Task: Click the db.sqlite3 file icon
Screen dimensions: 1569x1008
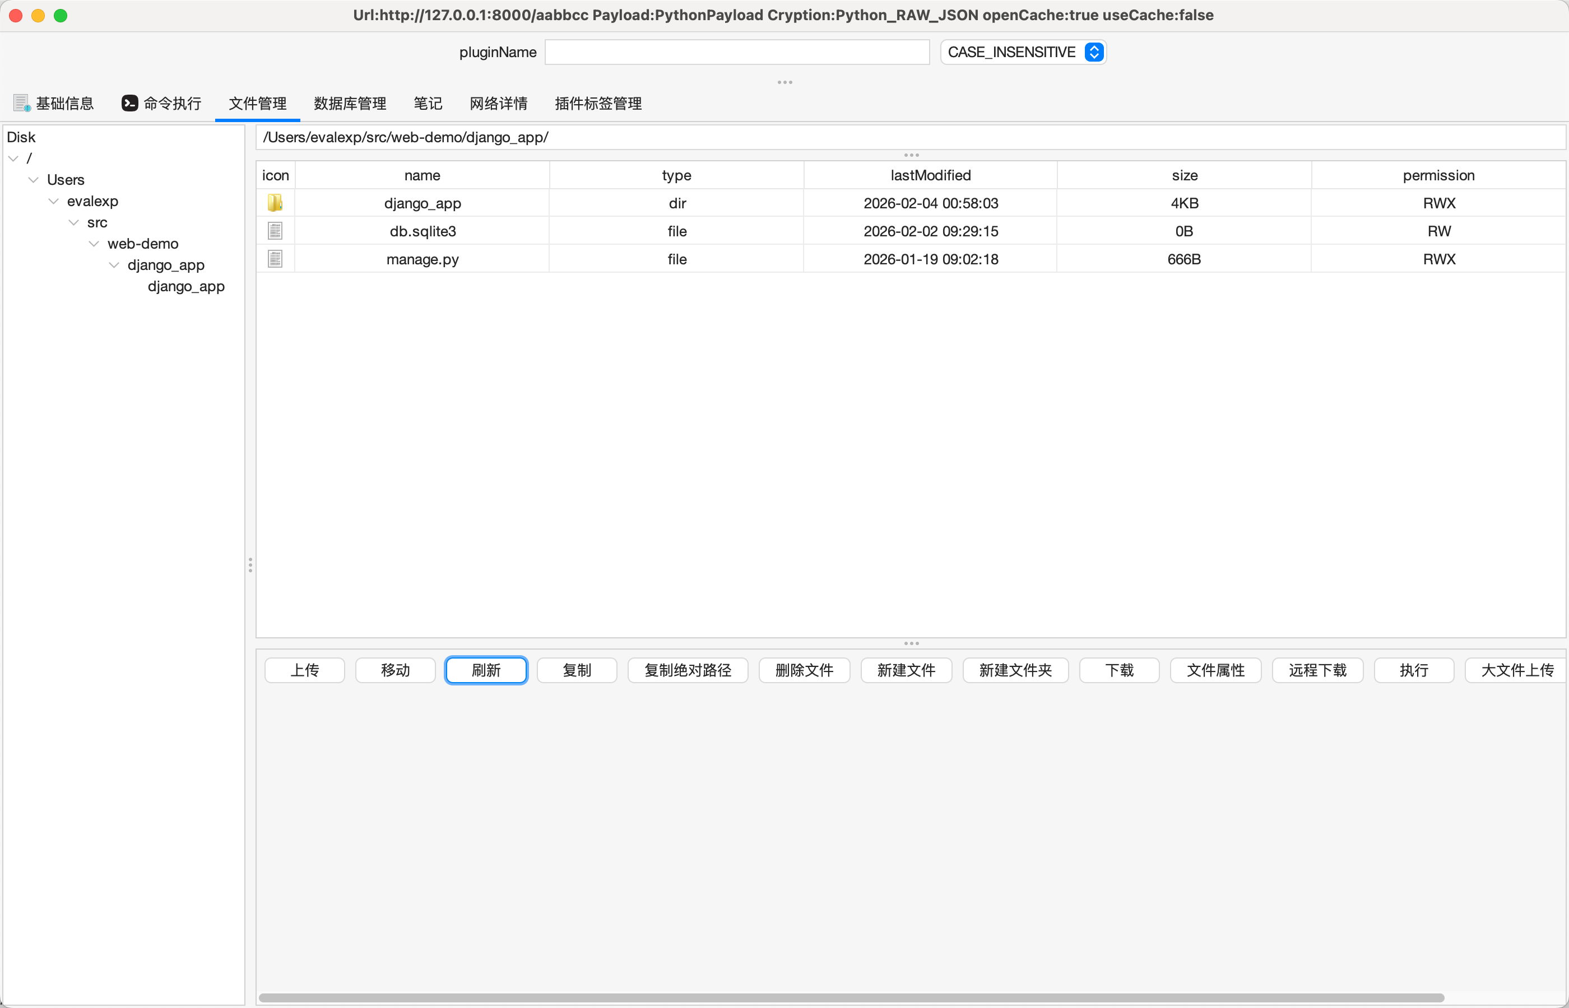Action: click(275, 231)
